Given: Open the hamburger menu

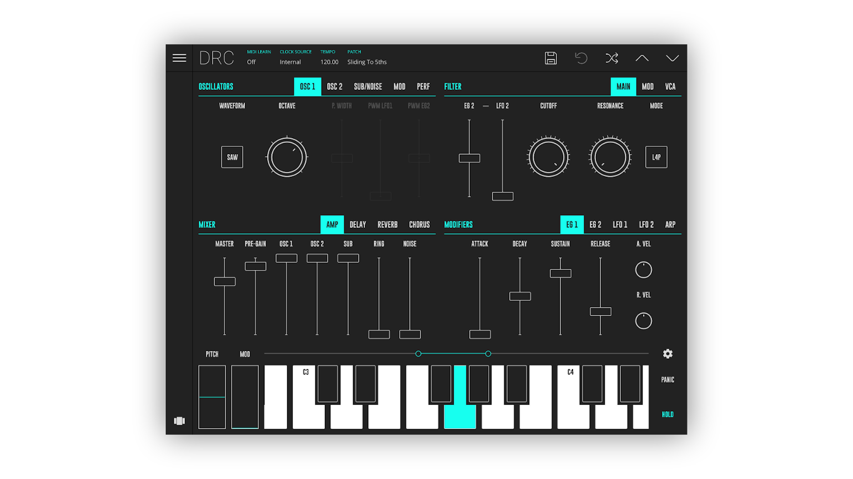Looking at the screenshot, I should 179,58.
